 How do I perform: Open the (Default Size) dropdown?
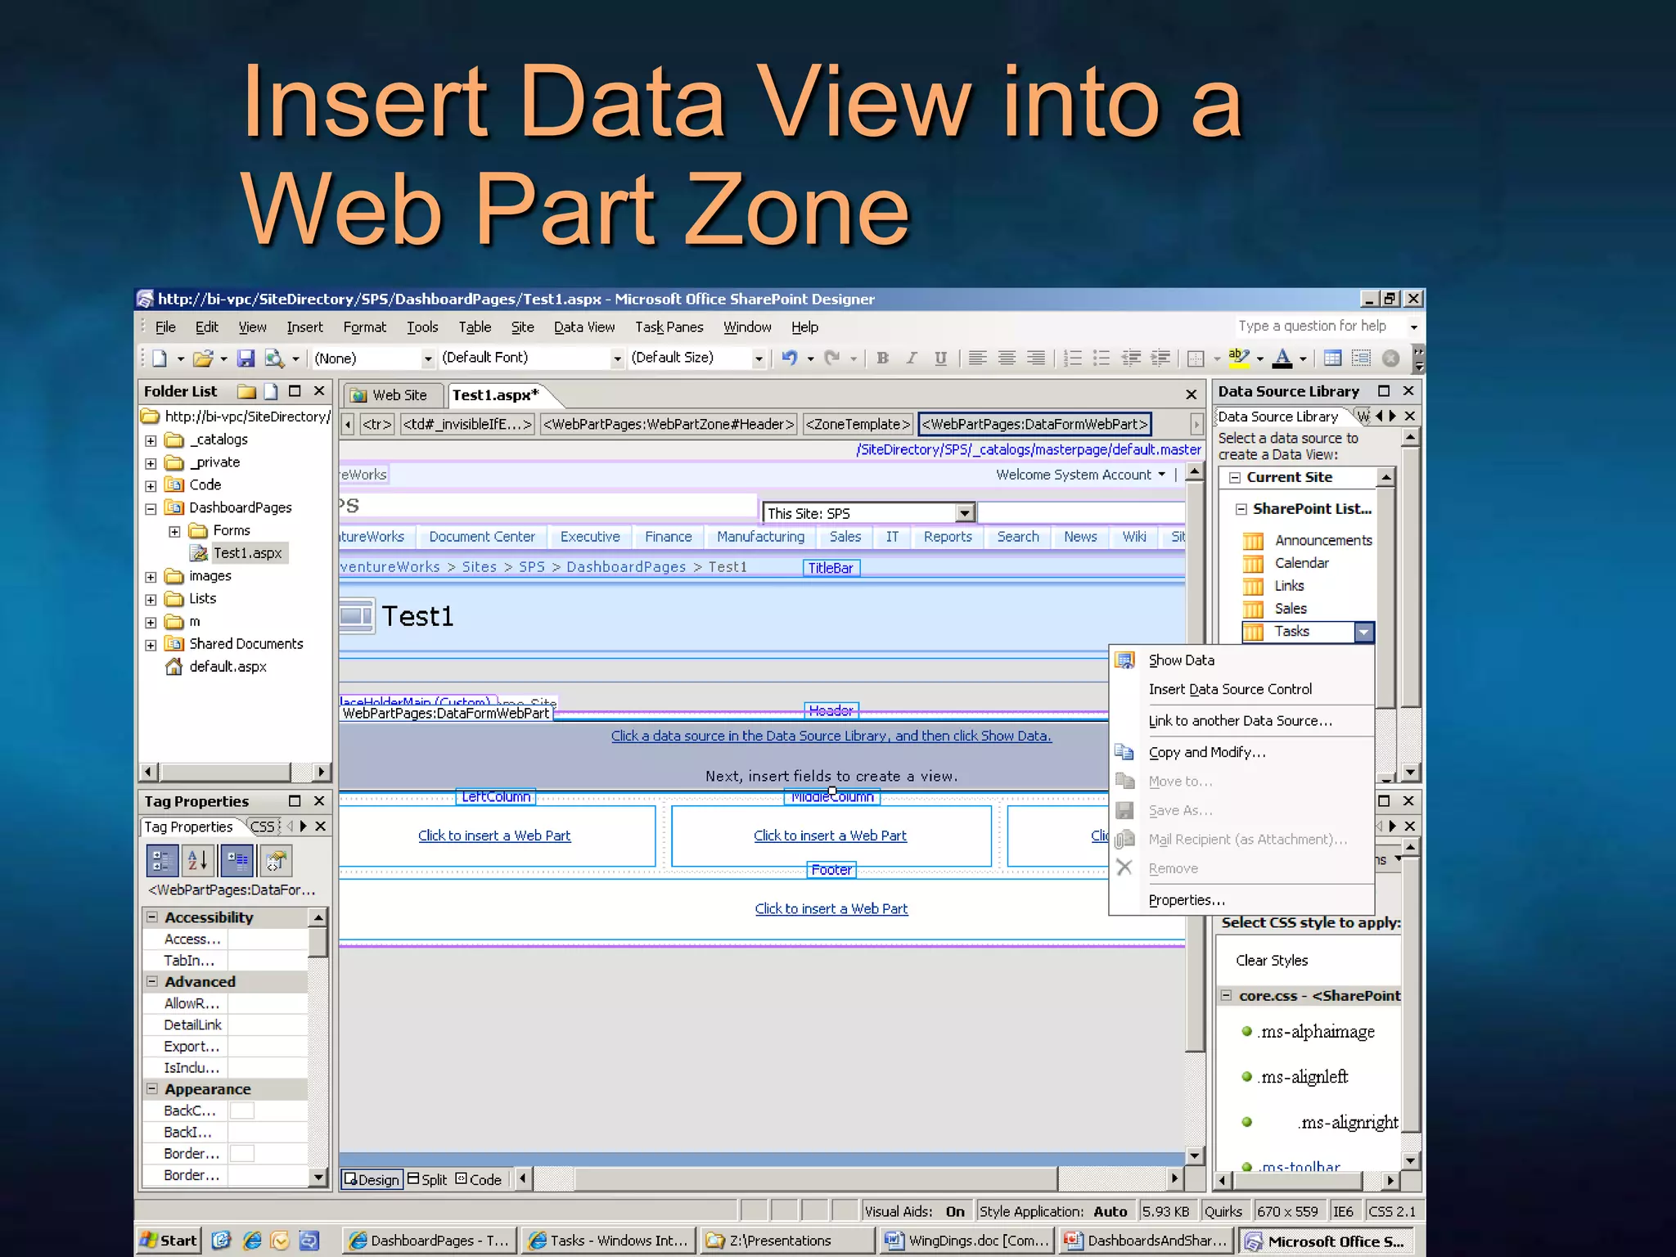tap(759, 358)
